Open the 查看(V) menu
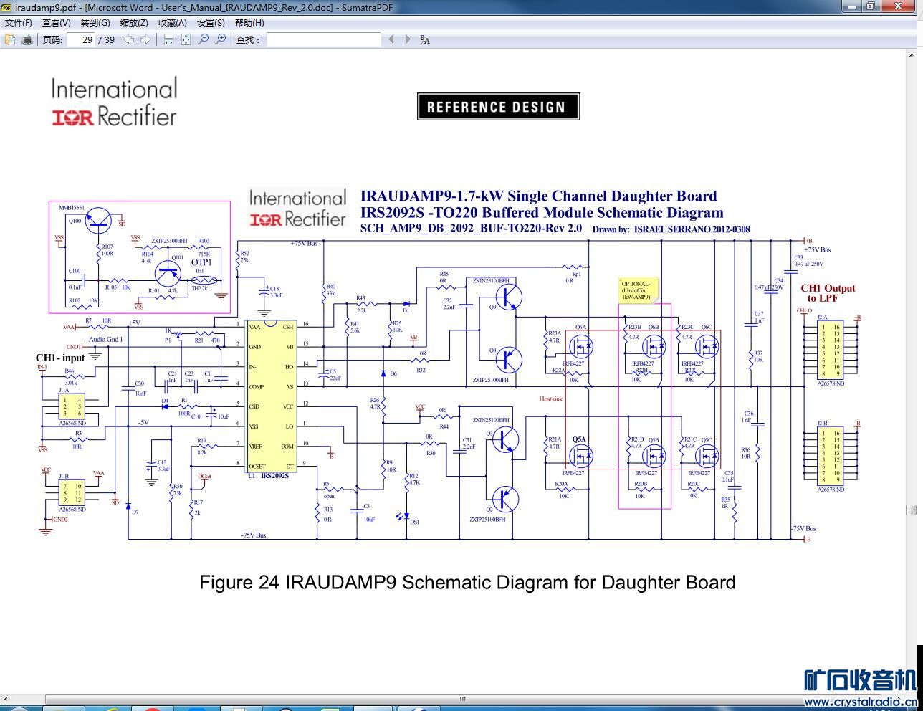Screen dimensions: 923x711 tap(57, 22)
